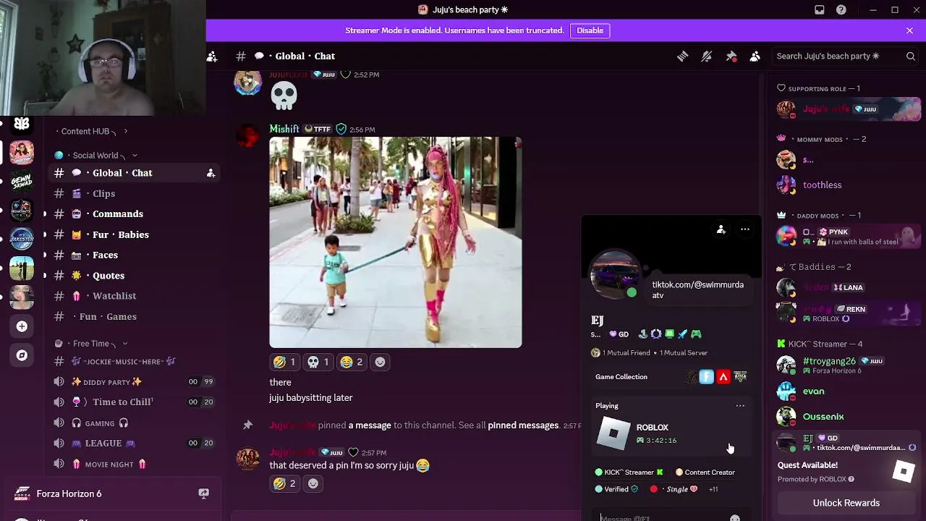This screenshot has width=926, height=521.
Task: Select member evan in member list
Action: (x=846, y=391)
